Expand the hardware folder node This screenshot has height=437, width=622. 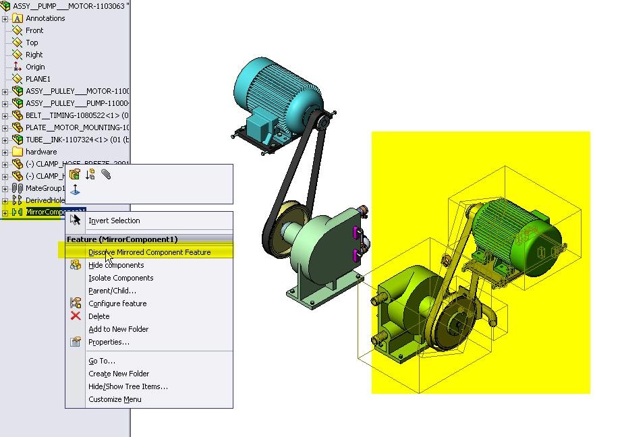(5, 152)
